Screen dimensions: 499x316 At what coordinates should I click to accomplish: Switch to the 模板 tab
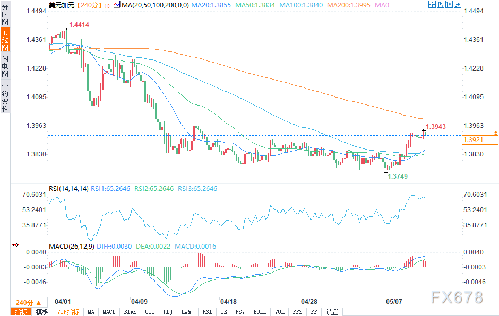point(42,312)
